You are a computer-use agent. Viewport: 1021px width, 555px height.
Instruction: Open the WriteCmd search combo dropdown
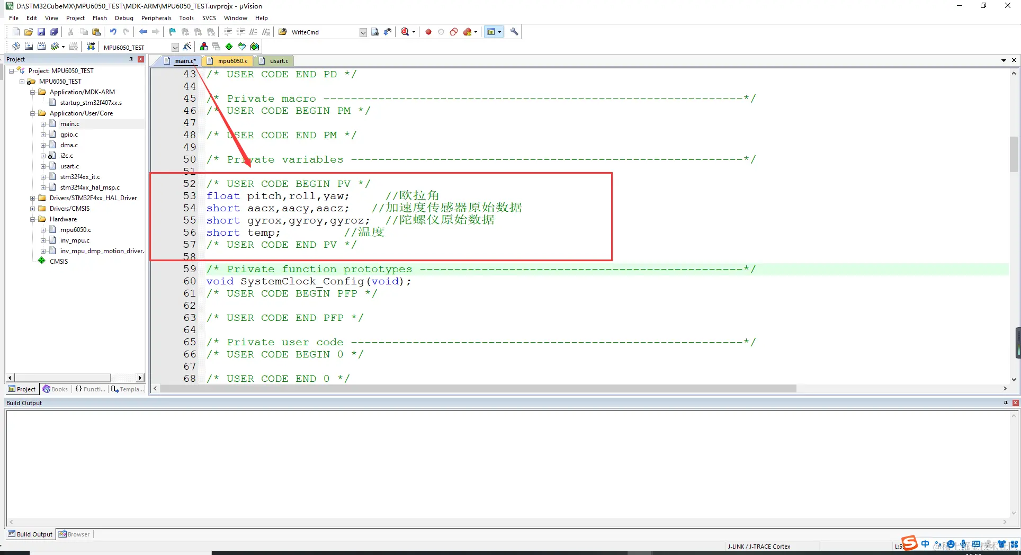(x=363, y=32)
